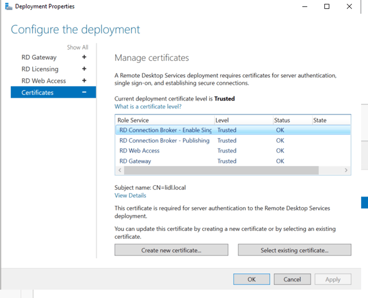
Task: Click the right arrow on the horizontal scrollbar
Action: click(346, 171)
